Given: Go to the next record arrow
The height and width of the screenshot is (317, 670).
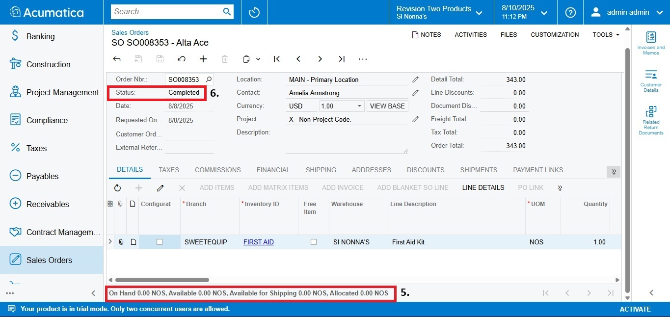Looking at the screenshot, I should (320, 59).
